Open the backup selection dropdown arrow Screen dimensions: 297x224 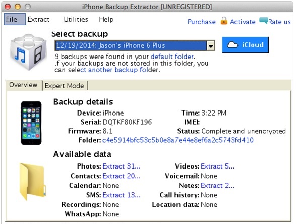(211, 46)
